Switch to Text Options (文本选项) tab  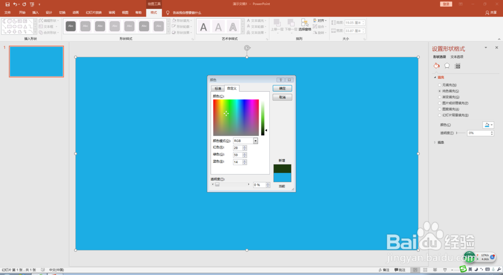[457, 57]
